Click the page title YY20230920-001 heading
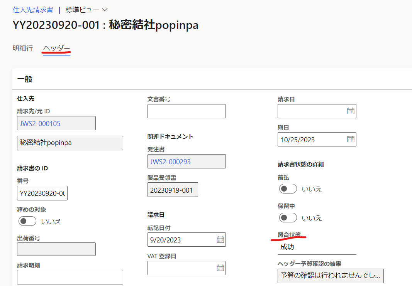 pos(105,25)
